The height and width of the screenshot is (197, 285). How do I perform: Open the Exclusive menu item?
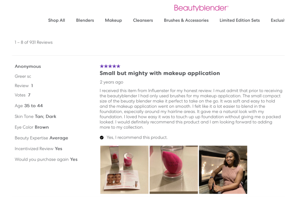(278, 20)
